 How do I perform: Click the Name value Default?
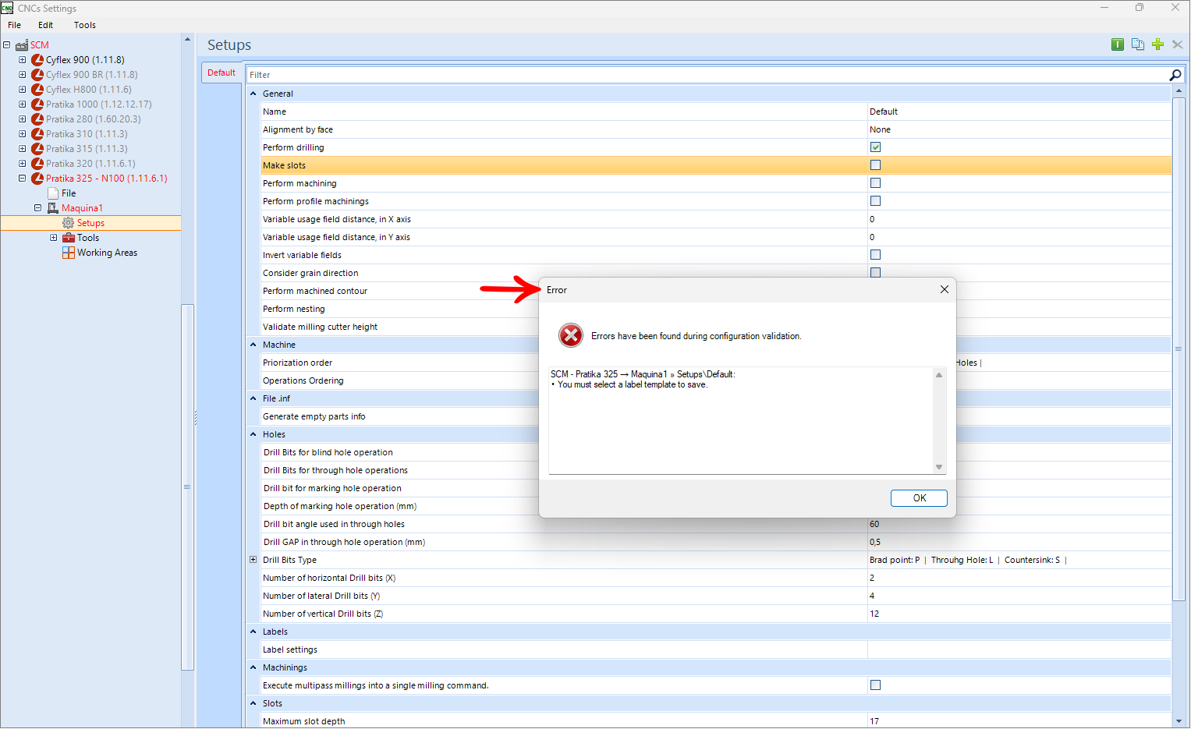click(884, 111)
